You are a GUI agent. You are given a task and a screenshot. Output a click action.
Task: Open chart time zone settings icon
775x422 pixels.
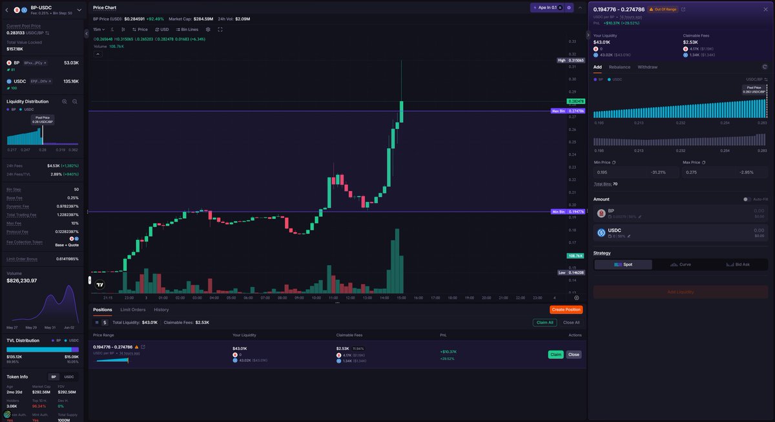coord(577,297)
